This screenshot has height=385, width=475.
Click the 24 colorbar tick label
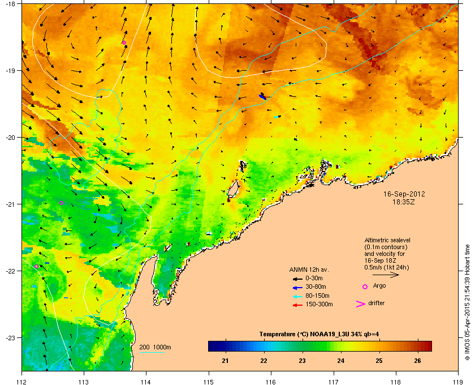[341, 361]
